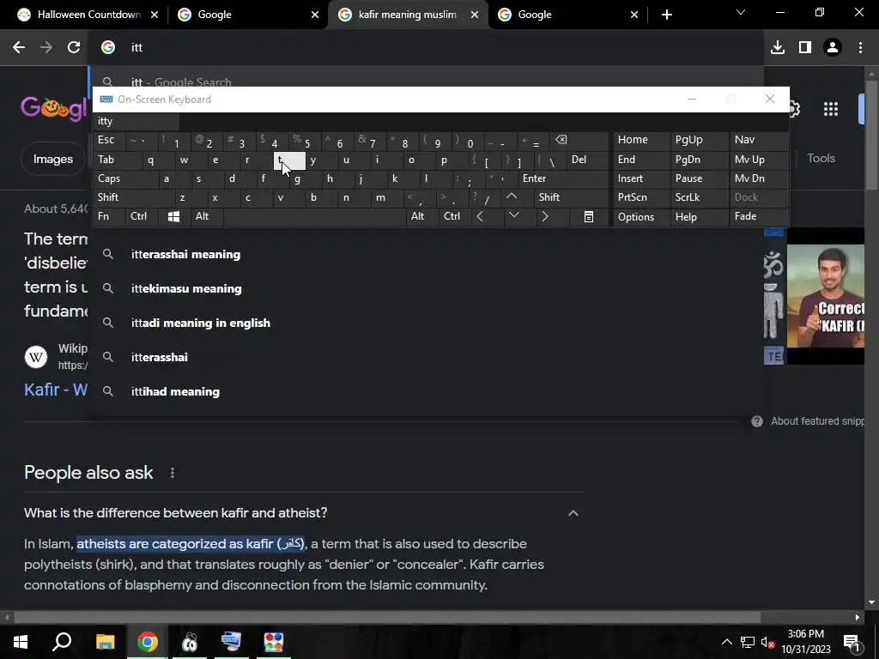Close the kafir meaning muslim tab
879x659 pixels.
[475, 15]
